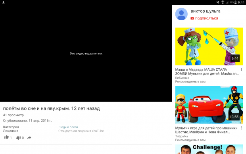246x154 pixels.
Task: Tap the muted sound status icon
Action: [218, 2]
